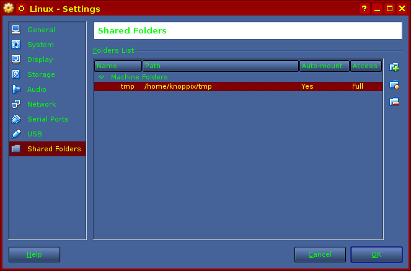Sort by the Path column header

(x=221, y=66)
